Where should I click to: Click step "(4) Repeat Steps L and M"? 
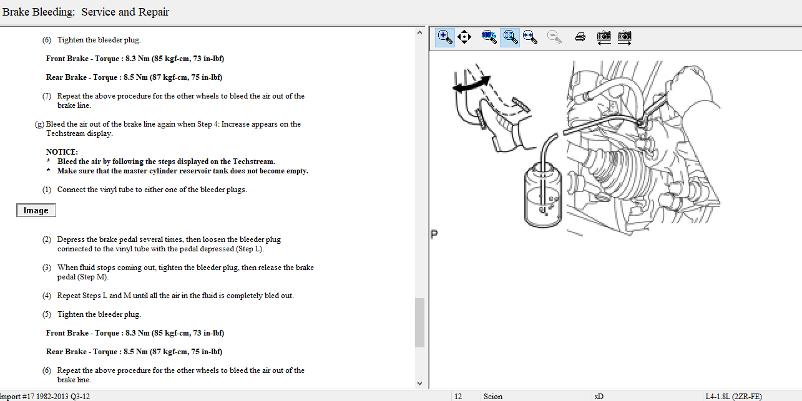point(168,296)
